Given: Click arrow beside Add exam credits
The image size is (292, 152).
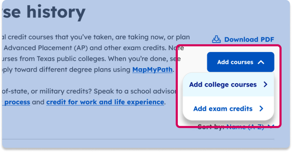Looking at the screenshot, I should pyautogui.click(x=261, y=109).
